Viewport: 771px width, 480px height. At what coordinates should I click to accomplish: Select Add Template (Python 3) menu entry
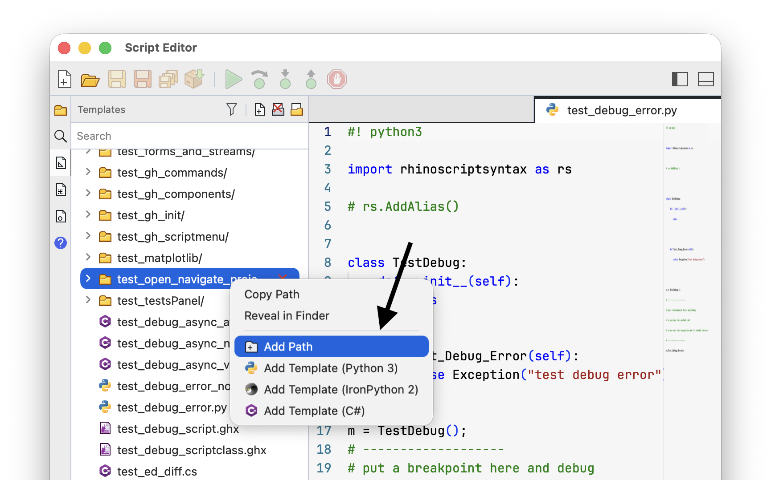tap(332, 368)
